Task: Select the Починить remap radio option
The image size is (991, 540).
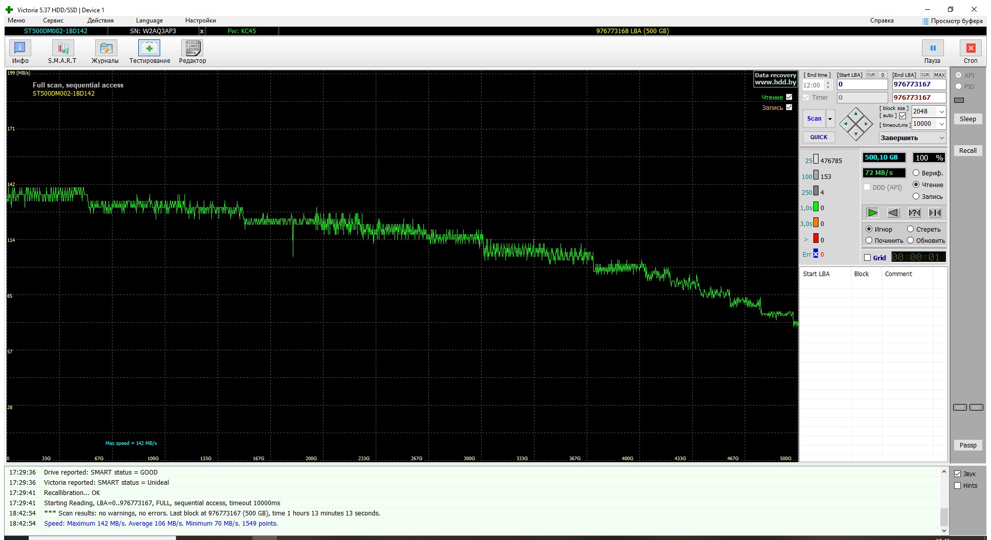Action: click(869, 240)
